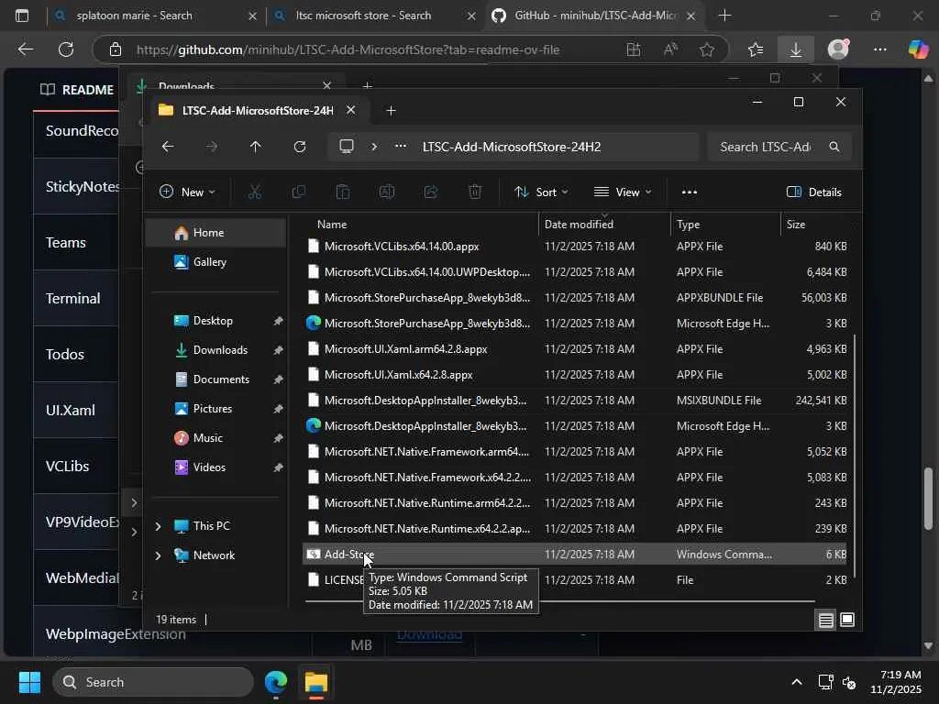Open split screen icon in Edge address bar
Image resolution: width=939 pixels, height=704 pixels.
(634, 49)
